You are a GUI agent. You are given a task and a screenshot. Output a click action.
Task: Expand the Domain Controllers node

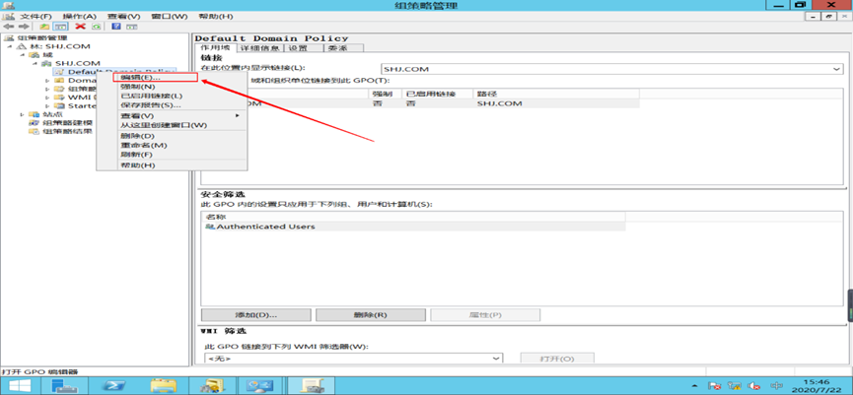(47, 81)
